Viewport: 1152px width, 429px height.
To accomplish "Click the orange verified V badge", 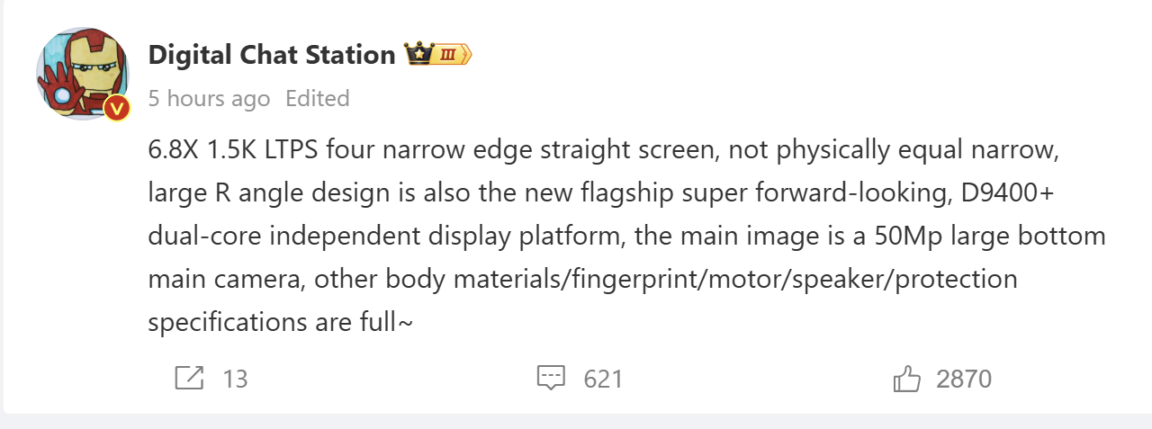I will click(x=117, y=109).
